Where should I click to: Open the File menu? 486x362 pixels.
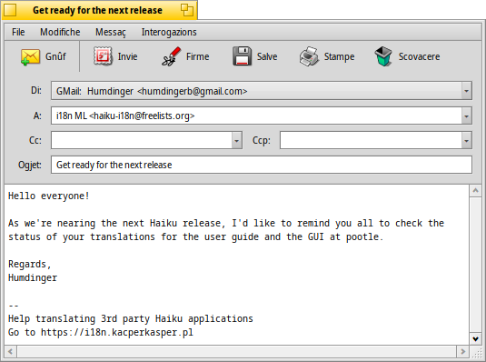(x=18, y=32)
